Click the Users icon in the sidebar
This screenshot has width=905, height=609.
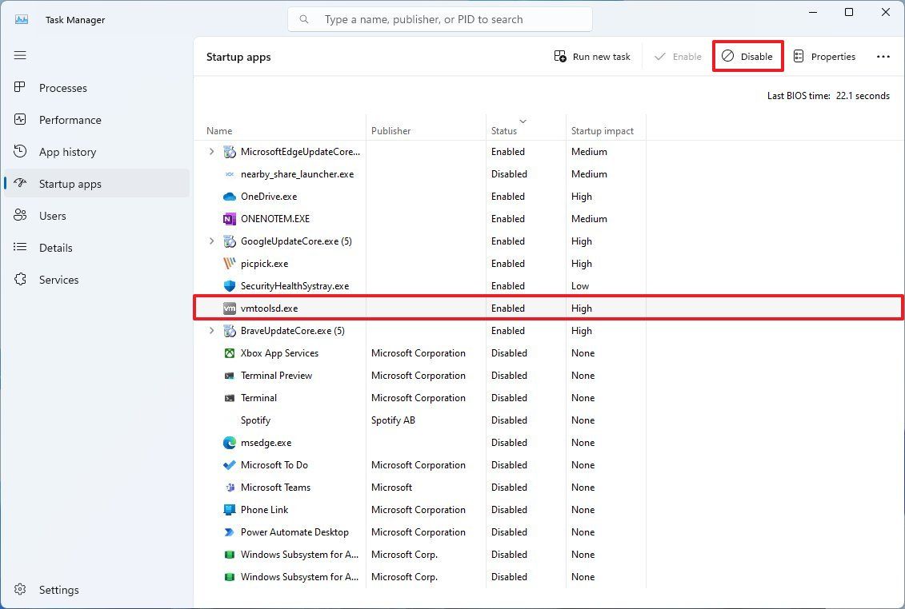click(x=20, y=215)
